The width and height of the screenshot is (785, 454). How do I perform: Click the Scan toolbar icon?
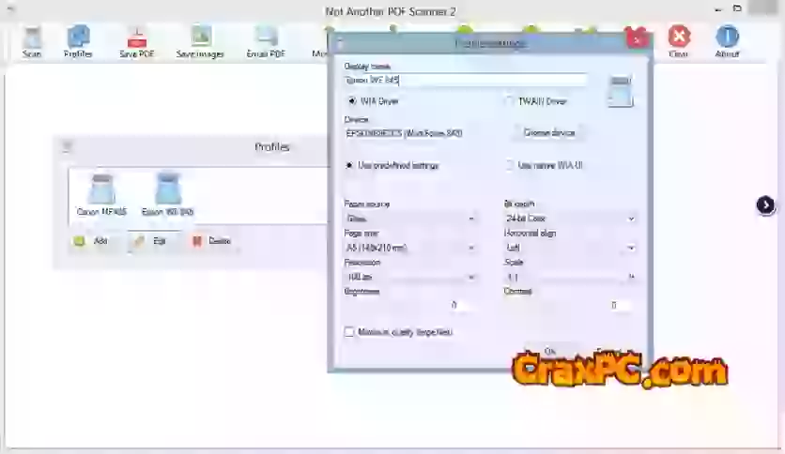(x=32, y=42)
